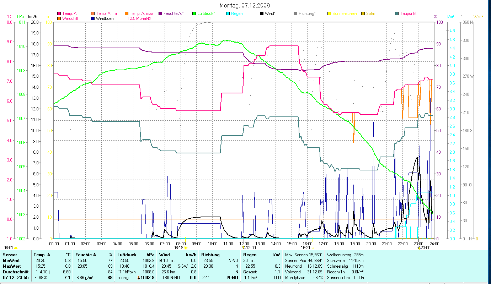Click the ^1.1hPa/h pressure trend value
Image resolution: width=491 pixels, height=284 pixels.
click(x=127, y=272)
